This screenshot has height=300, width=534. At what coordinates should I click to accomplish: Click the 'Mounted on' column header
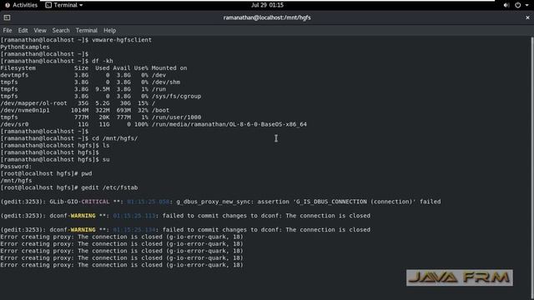pyautogui.click(x=169, y=68)
